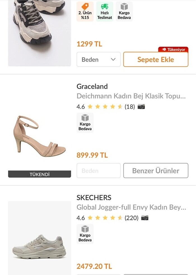This screenshot has height=275, width=196.
Task: Open Benzer Ürünler for the sold-out sandal
Action: tap(156, 171)
